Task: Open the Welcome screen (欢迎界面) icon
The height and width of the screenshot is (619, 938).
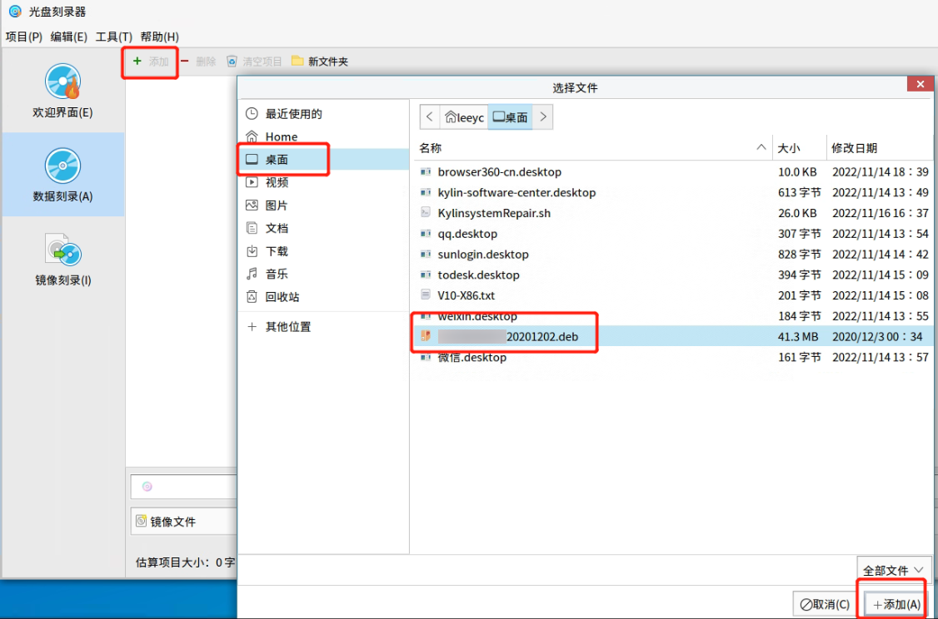Action: pos(62,82)
